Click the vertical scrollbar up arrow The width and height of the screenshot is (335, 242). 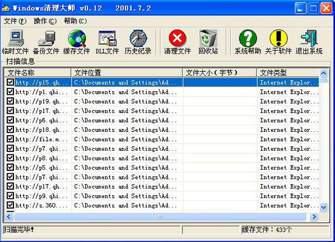pos(323,74)
